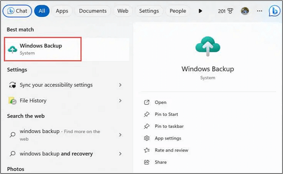The width and height of the screenshot is (283, 174).
Task: Choose Pin to Start
Action: coord(166,114)
